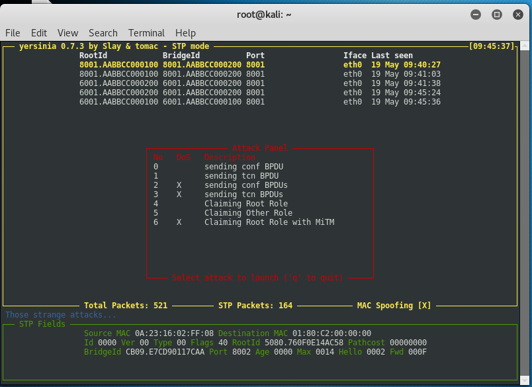Open the View menu
The width and height of the screenshot is (532, 387).
68,33
